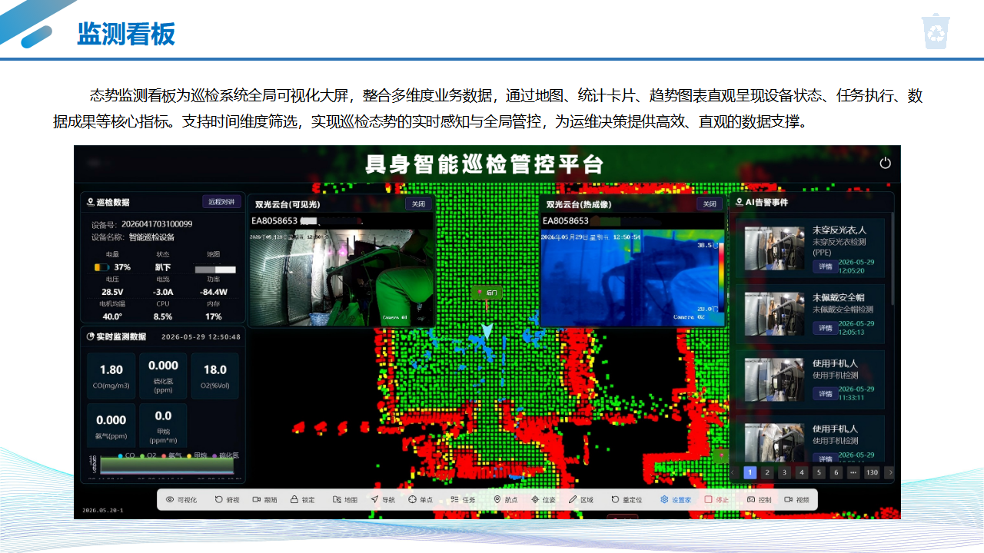Open the 未佩戴安全帽 alert thumbnail
Viewport: 984px width, 553px height.
click(774, 313)
